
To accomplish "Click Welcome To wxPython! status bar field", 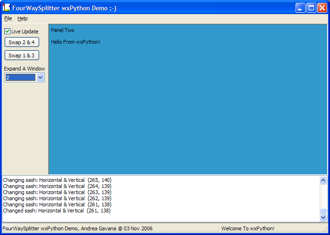I will point(247,228).
